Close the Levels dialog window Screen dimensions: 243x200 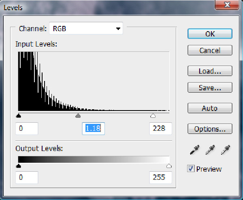(227, 4)
